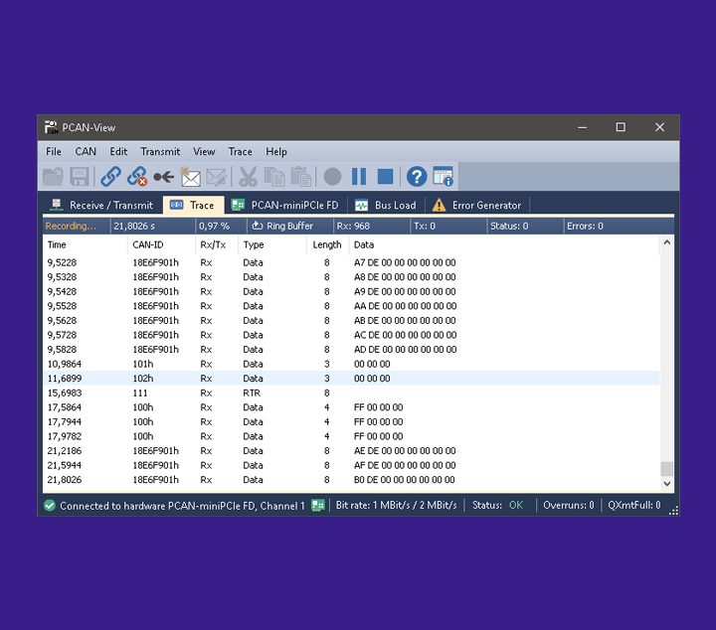Image resolution: width=716 pixels, height=630 pixels.
Task: Open the Help menu
Action: click(276, 151)
